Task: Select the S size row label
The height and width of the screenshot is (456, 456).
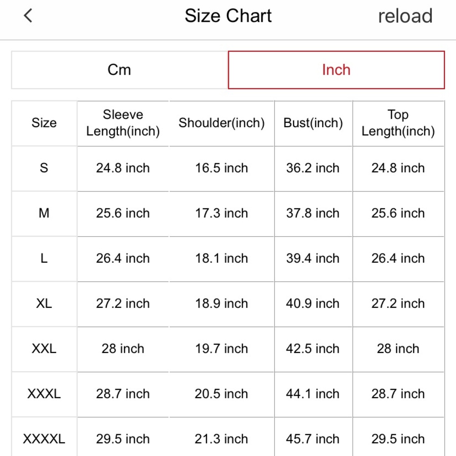Action: (x=44, y=168)
